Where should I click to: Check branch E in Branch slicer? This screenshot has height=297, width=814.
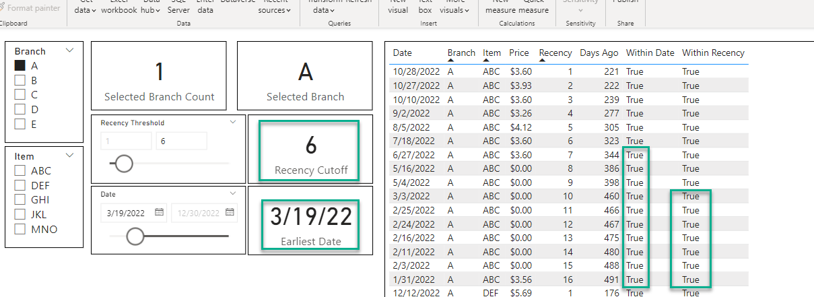tap(20, 124)
